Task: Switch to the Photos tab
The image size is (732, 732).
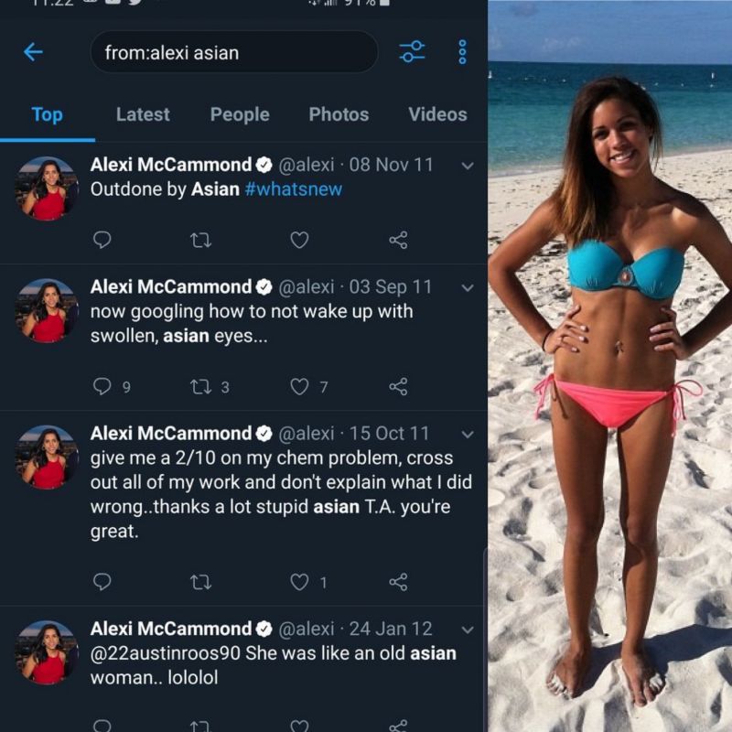Action: click(x=339, y=114)
